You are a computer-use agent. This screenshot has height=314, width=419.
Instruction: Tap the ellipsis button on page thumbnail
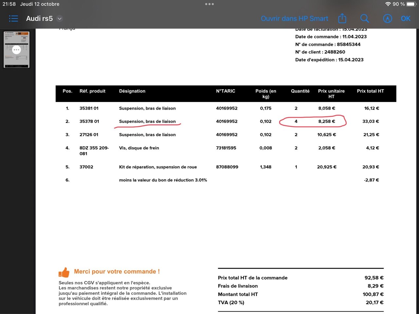tap(16, 50)
